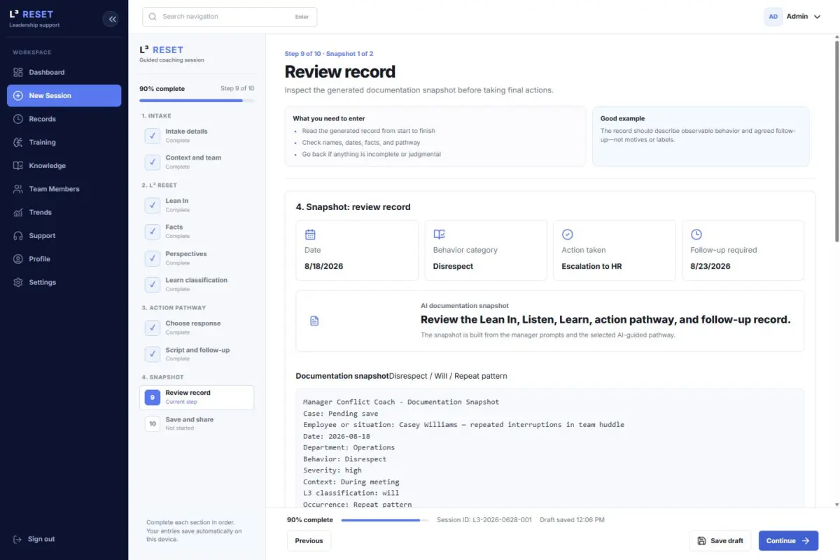Open the Dashboard menu item
Viewport: 840px width, 560px height.
(x=64, y=72)
